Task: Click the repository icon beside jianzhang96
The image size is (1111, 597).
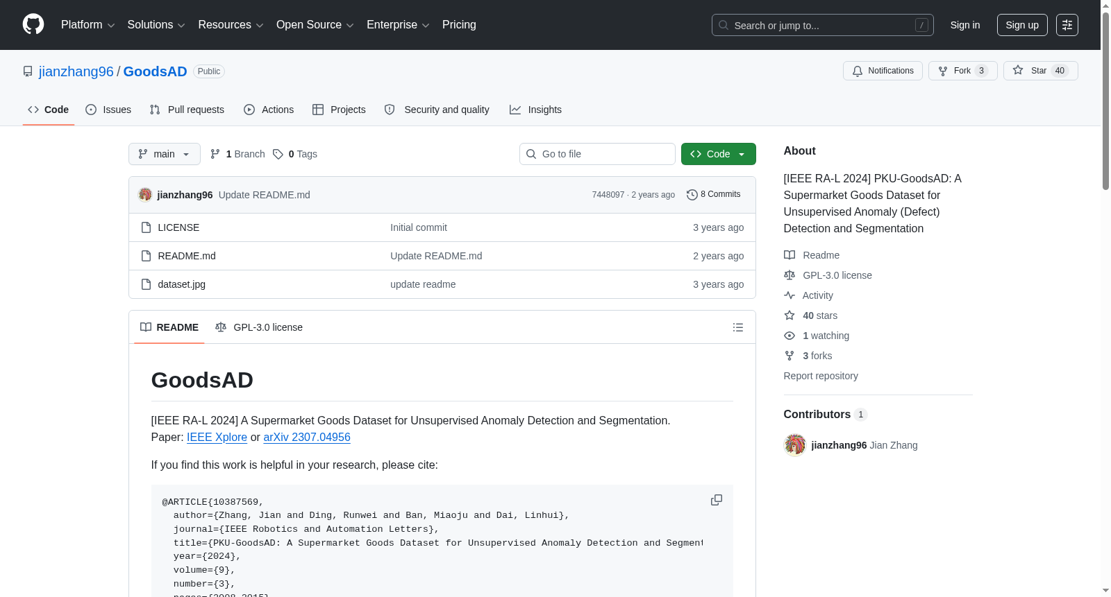Action: (x=28, y=71)
